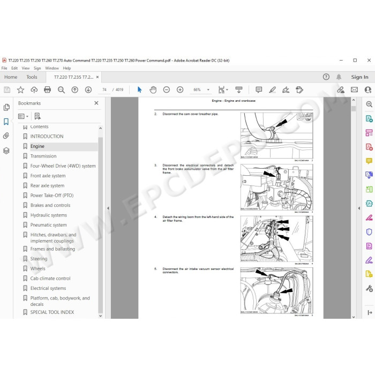Open Page Thumbnails panel icon
Screen dimensions: 375x375
coord(6,107)
